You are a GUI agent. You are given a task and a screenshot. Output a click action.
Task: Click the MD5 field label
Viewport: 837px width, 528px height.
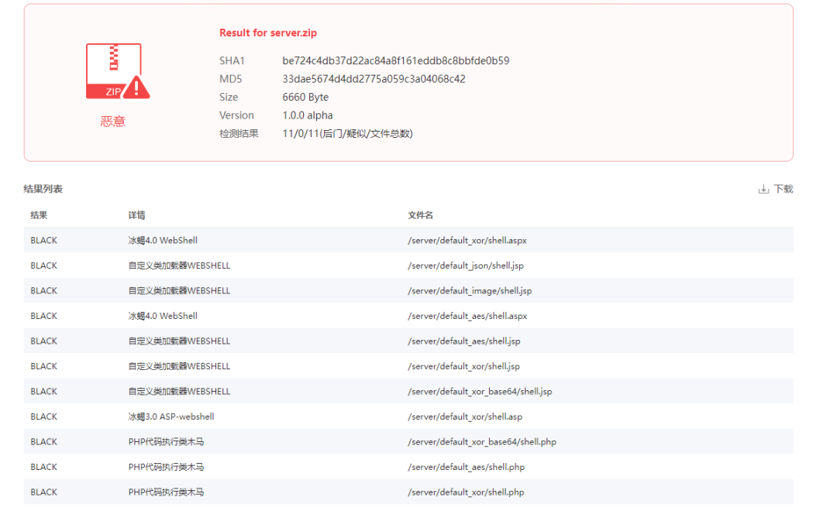pyautogui.click(x=231, y=79)
